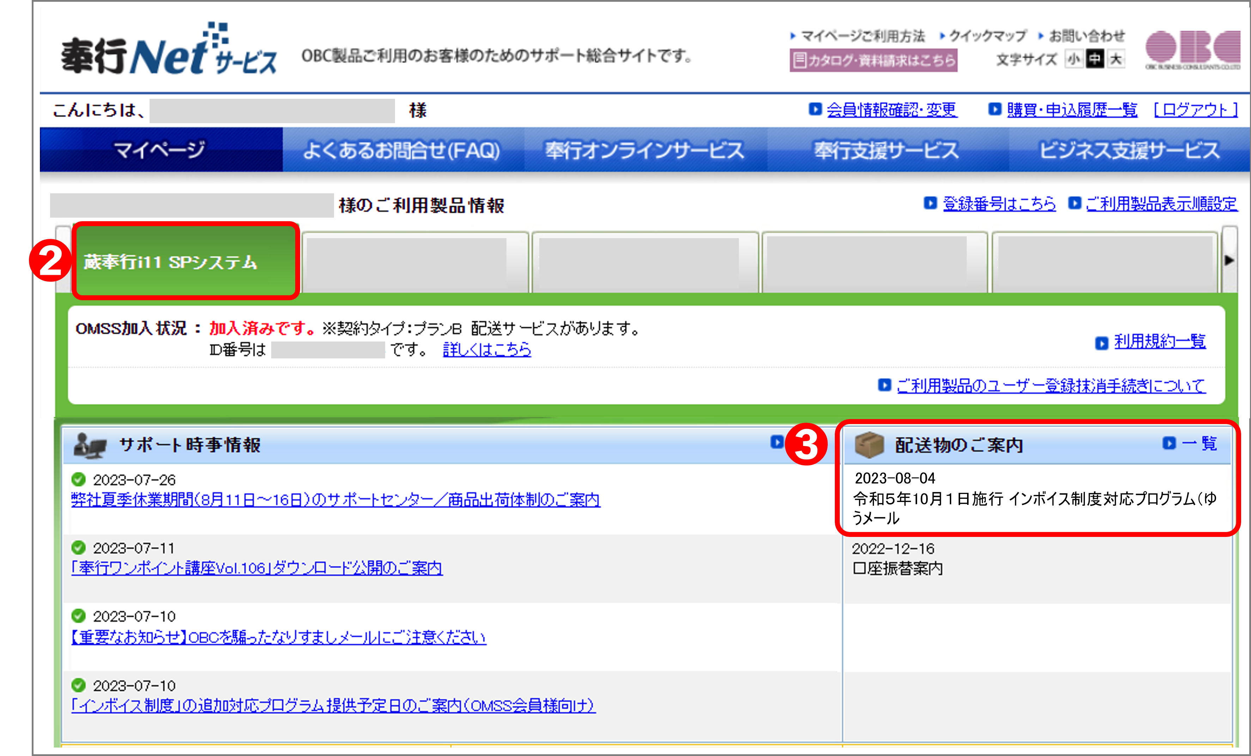Click green check icon for 2023-07-26 entry
This screenshot has width=1251, height=756.
[x=79, y=479]
